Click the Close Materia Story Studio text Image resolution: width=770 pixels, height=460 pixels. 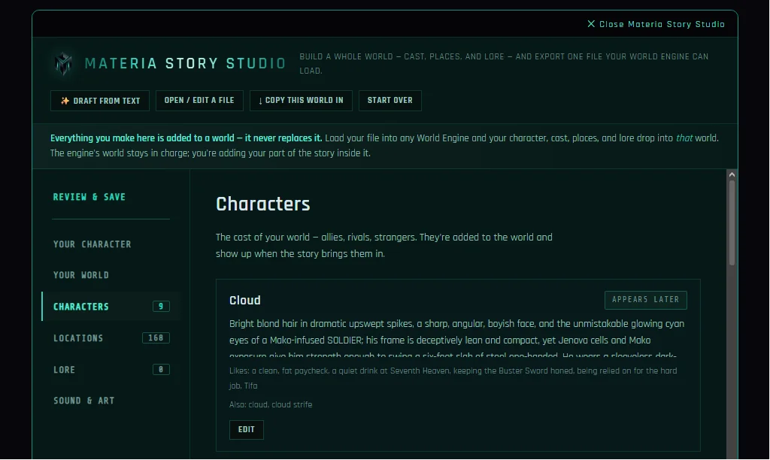tap(662, 24)
